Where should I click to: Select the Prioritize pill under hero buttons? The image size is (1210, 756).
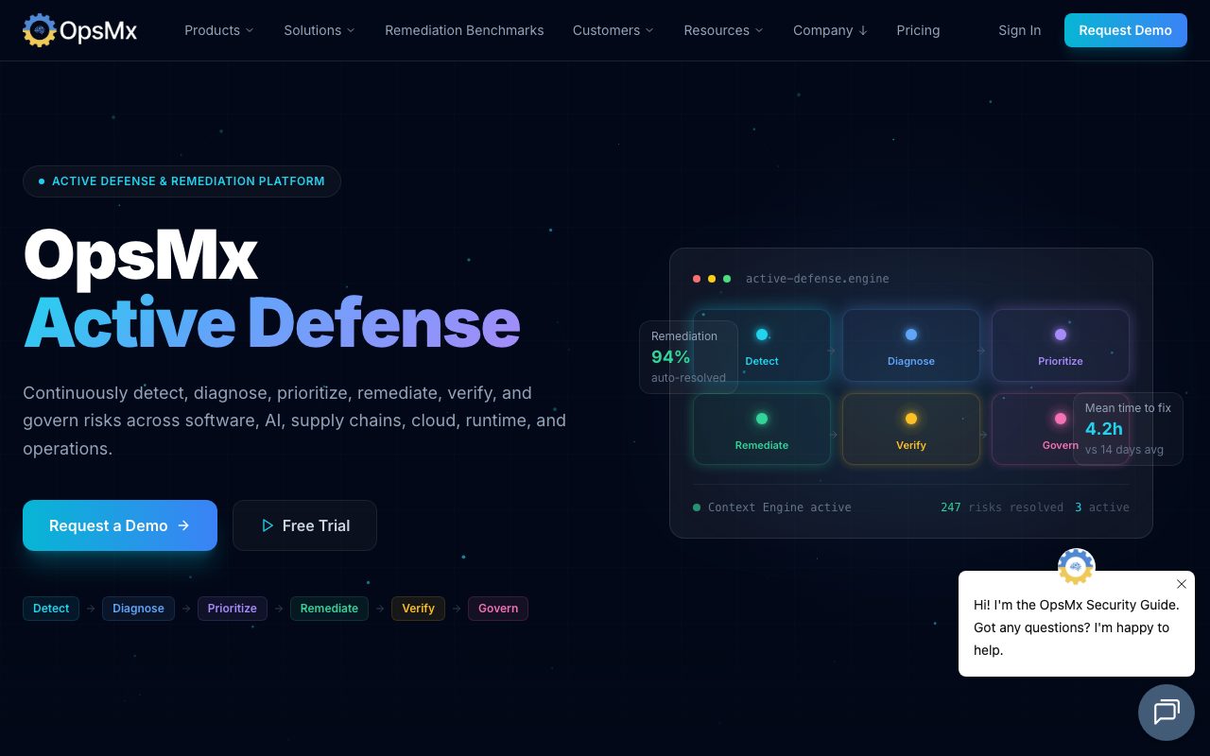point(233,609)
